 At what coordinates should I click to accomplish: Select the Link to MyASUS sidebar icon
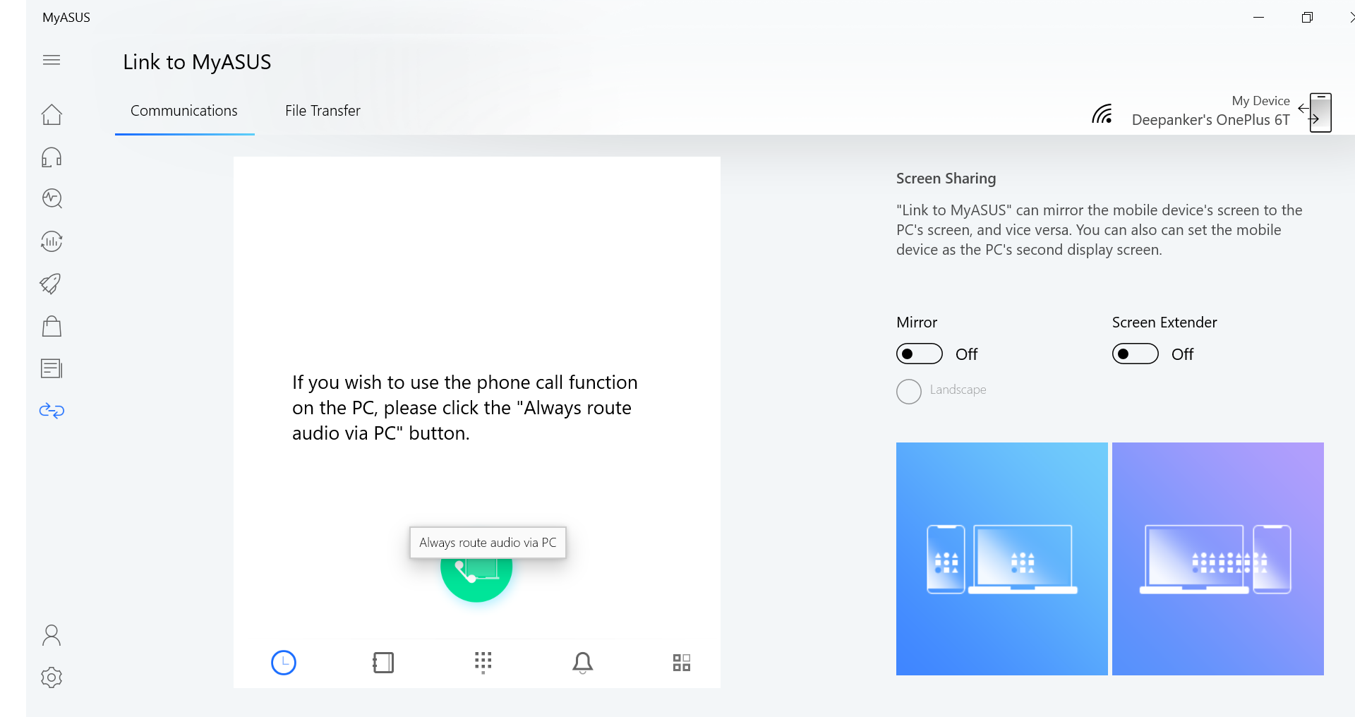click(x=52, y=411)
